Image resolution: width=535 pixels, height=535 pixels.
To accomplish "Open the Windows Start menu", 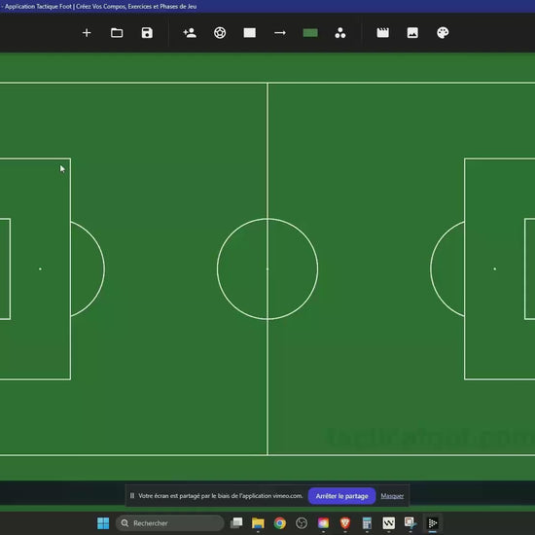I will 103,523.
